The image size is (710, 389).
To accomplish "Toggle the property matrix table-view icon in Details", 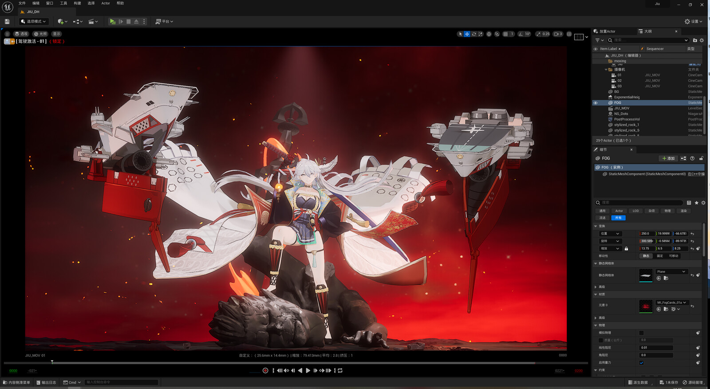I will click(x=689, y=203).
